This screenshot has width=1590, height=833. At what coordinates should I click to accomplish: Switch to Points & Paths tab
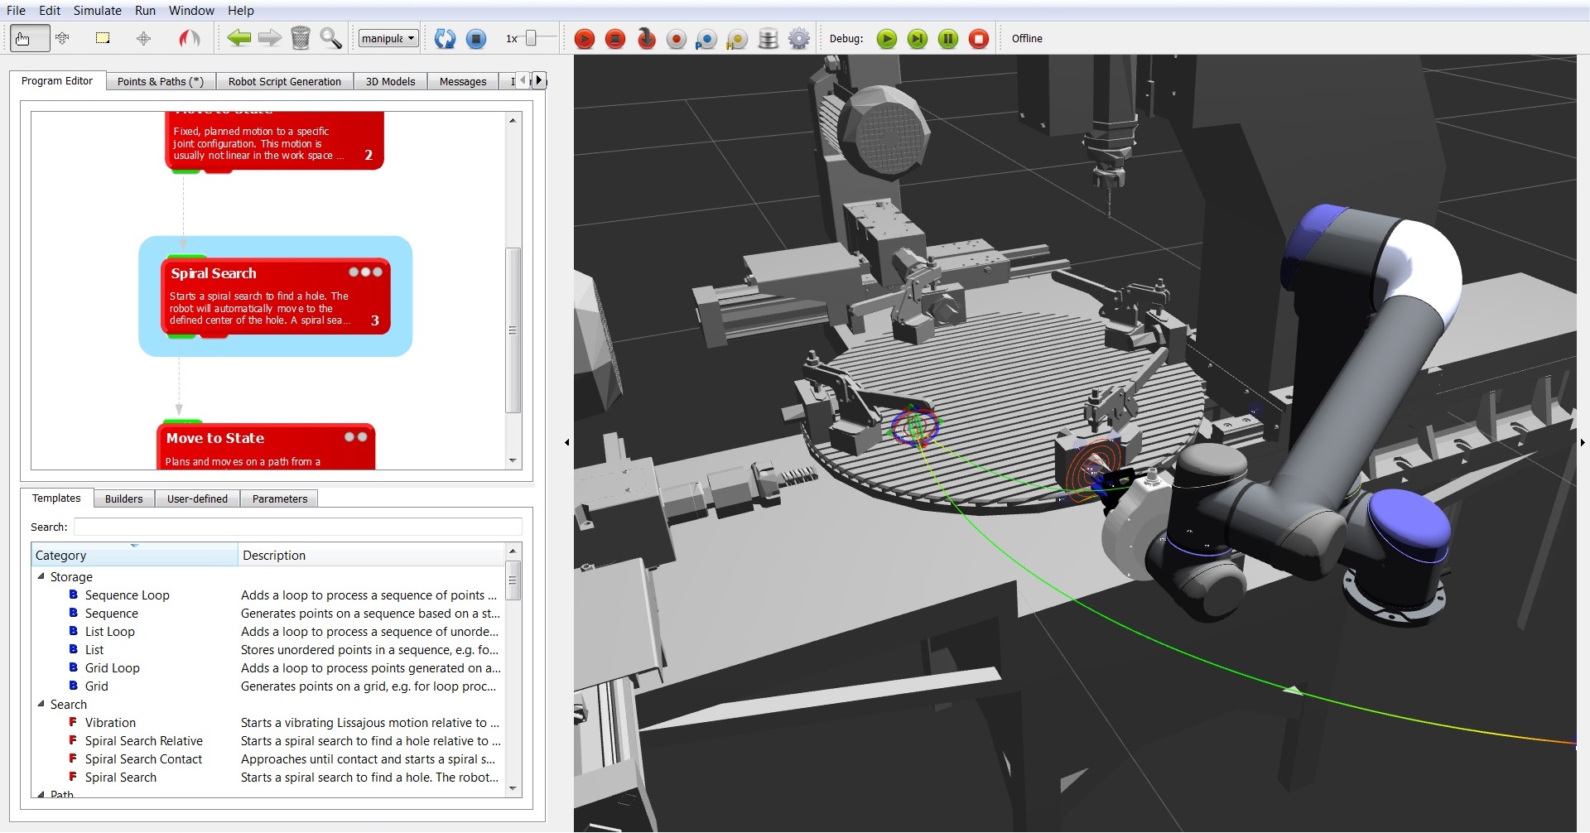(161, 81)
